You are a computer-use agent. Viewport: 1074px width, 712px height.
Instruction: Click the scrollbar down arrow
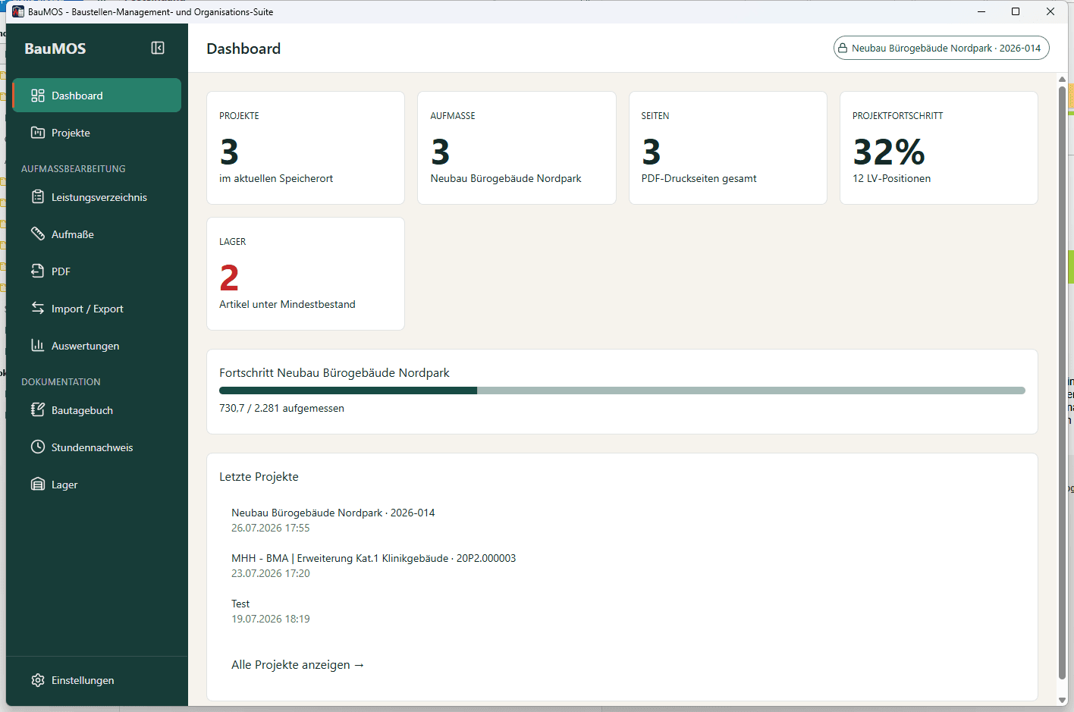point(1062,700)
